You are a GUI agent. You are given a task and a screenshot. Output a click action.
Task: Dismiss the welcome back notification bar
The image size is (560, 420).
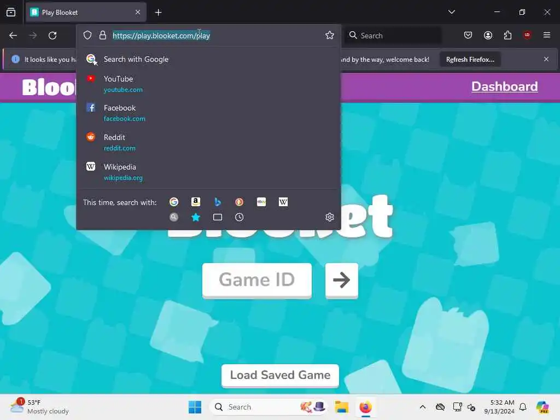(x=546, y=59)
